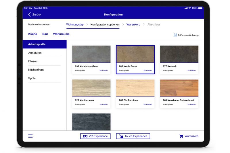Click the floor plan icon
230x153 pixels.
pyautogui.click(x=175, y=35)
